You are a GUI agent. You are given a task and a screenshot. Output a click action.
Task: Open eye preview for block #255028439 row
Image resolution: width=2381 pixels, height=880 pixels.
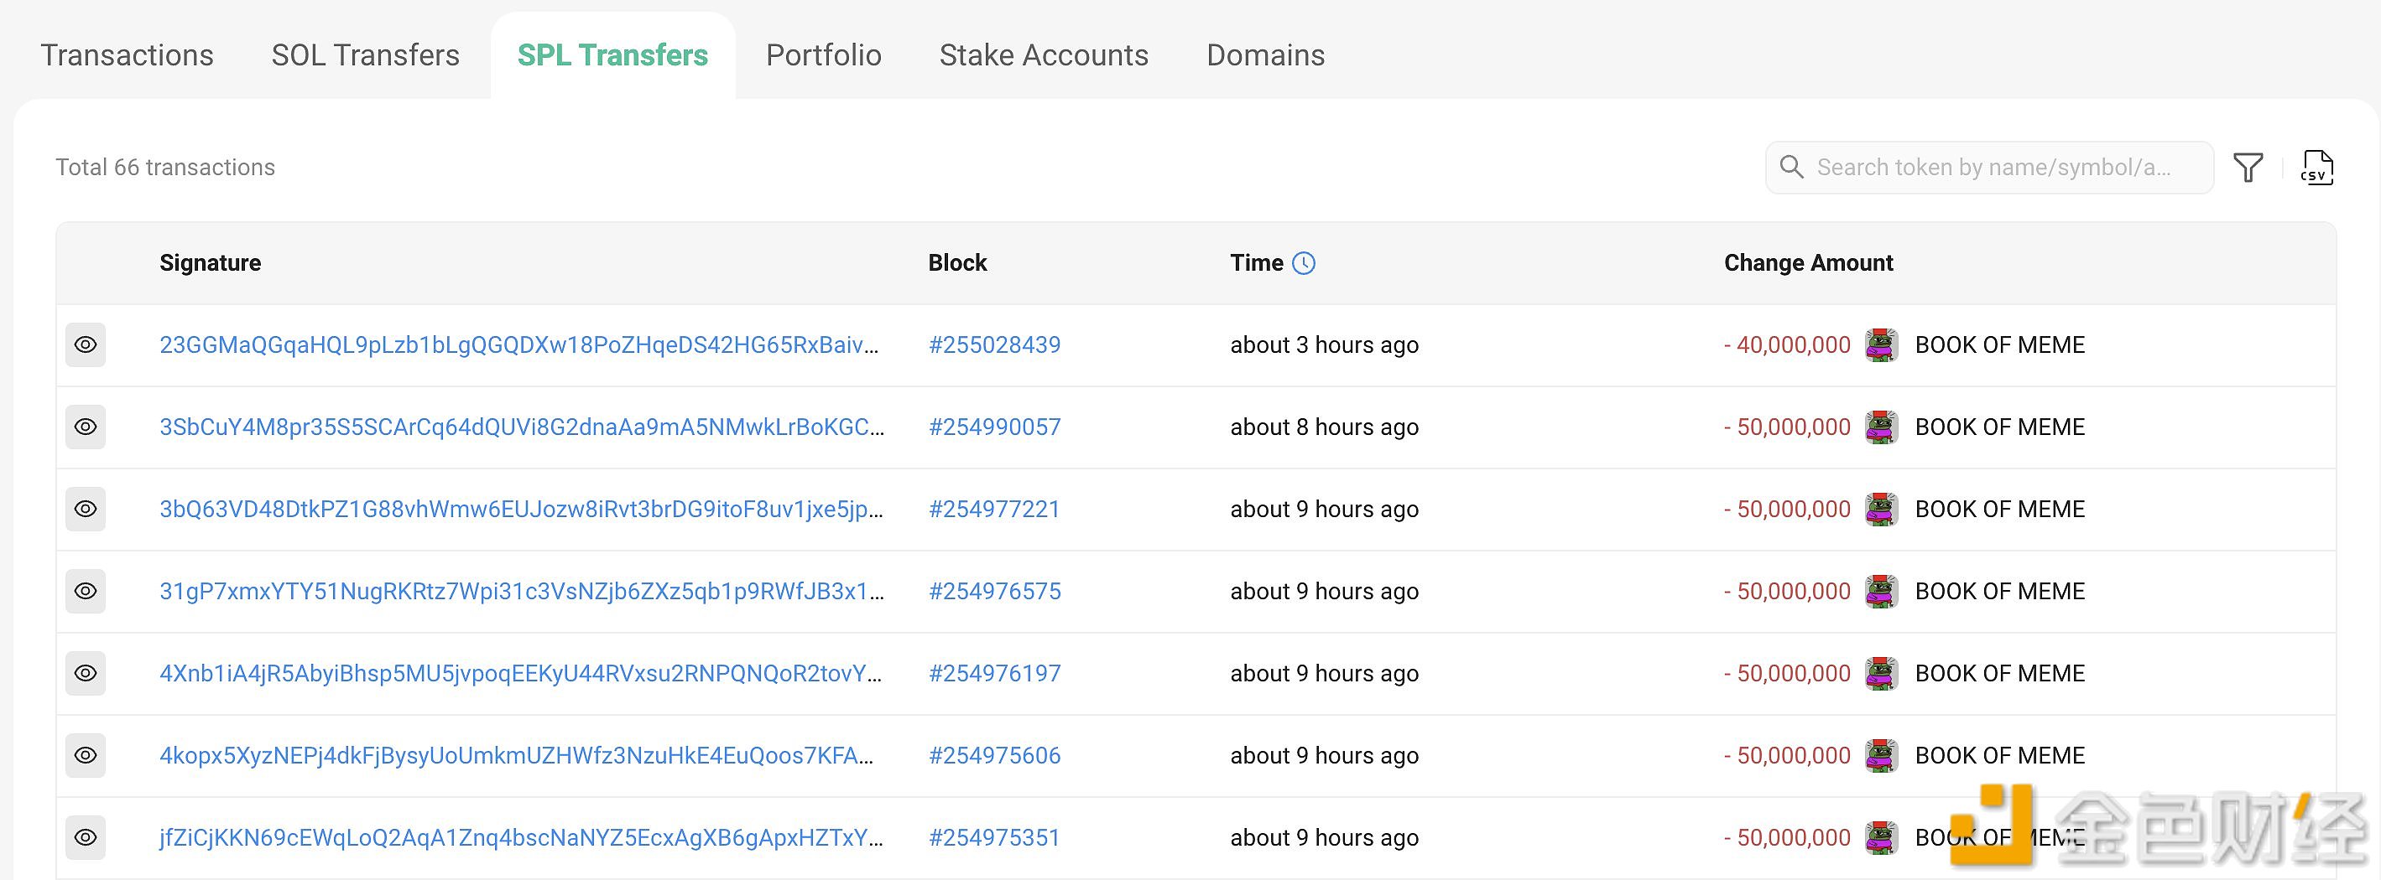click(x=86, y=344)
